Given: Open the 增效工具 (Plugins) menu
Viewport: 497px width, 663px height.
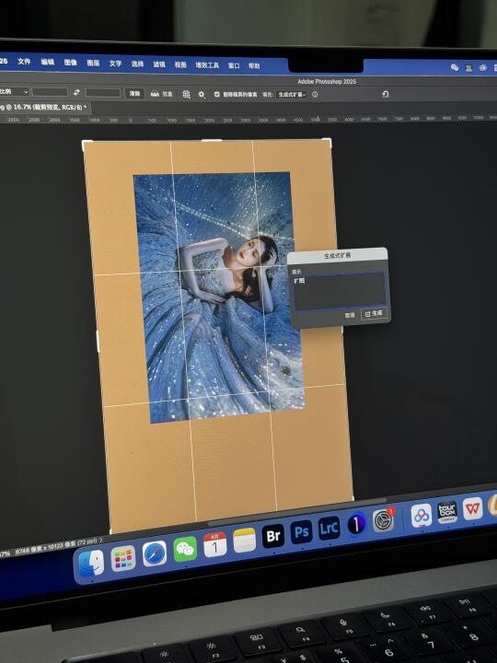Looking at the screenshot, I should pos(207,65).
